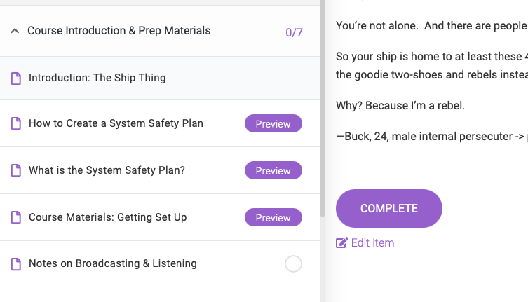The height and width of the screenshot is (302, 528).
Task: Click document icon beside Notes on Broadcasting & Listening
Action: pos(16,264)
